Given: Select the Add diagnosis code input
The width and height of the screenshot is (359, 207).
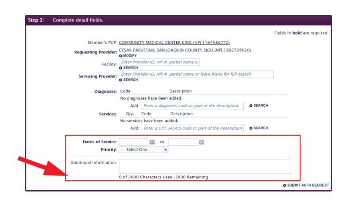Looking at the screenshot, I should (192, 106).
